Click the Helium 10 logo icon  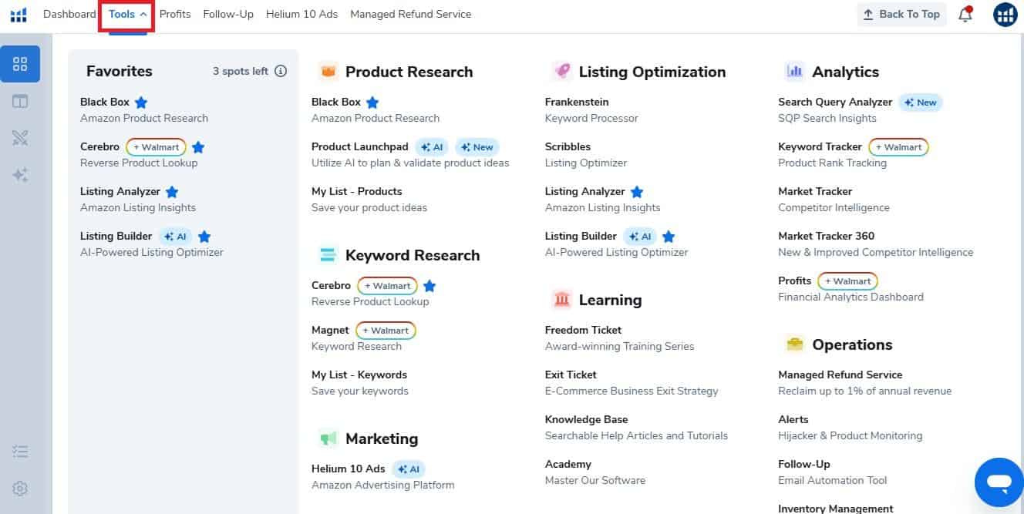tap(19, 15)
